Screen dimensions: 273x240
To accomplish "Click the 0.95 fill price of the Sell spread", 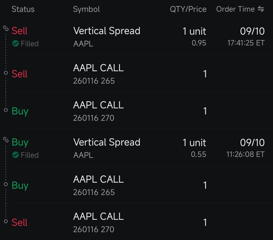I will 199,43.
